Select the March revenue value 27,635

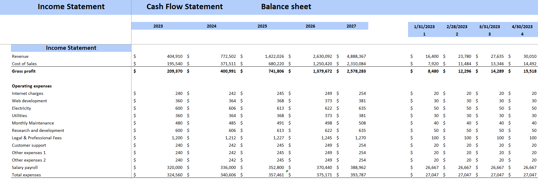(x=497, y=56)
